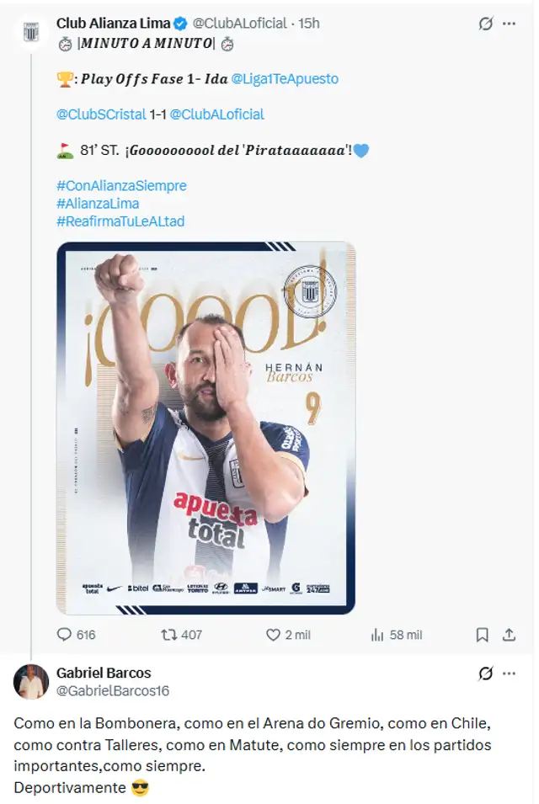Open the Club Alianza Lima profile avatar

pos(31,31)
